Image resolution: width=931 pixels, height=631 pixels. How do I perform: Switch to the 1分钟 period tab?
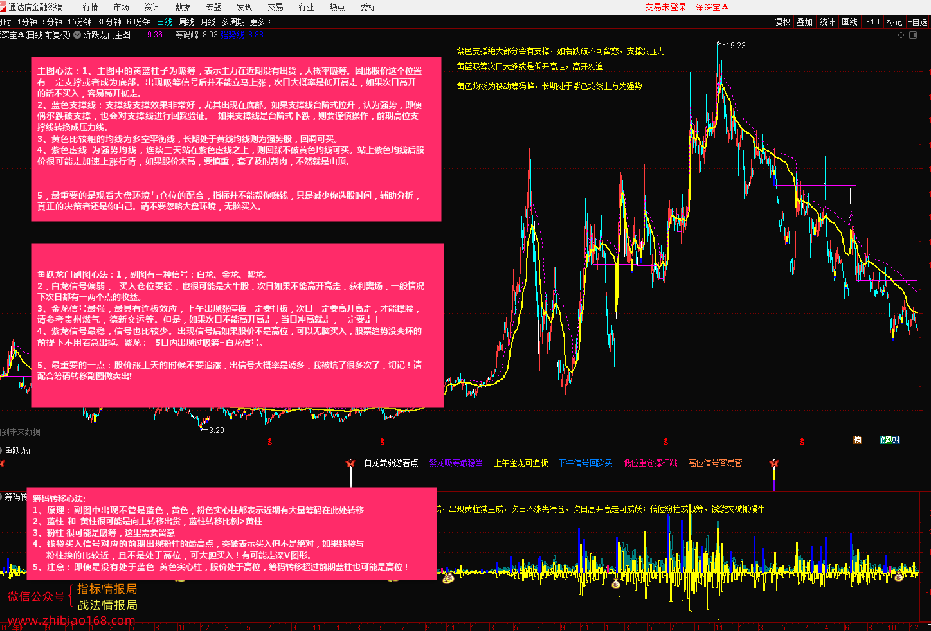click(x=28, y=22)
